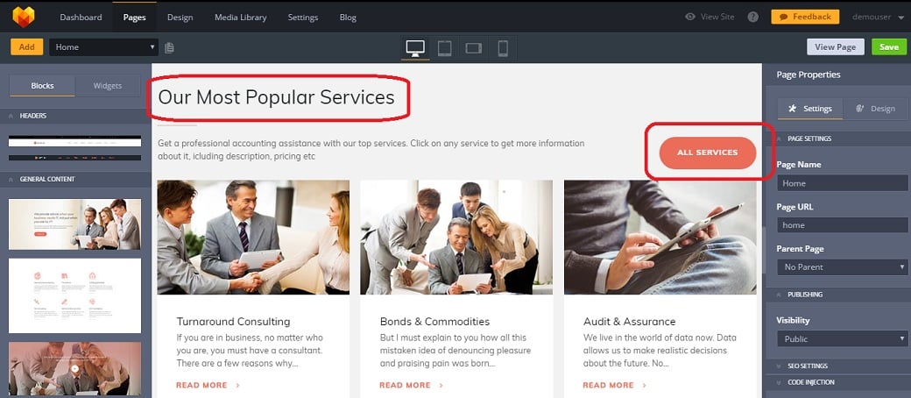911x398 pixels.
Task: Open the Design tab in Page Properties
Action: tap(875, 109)
